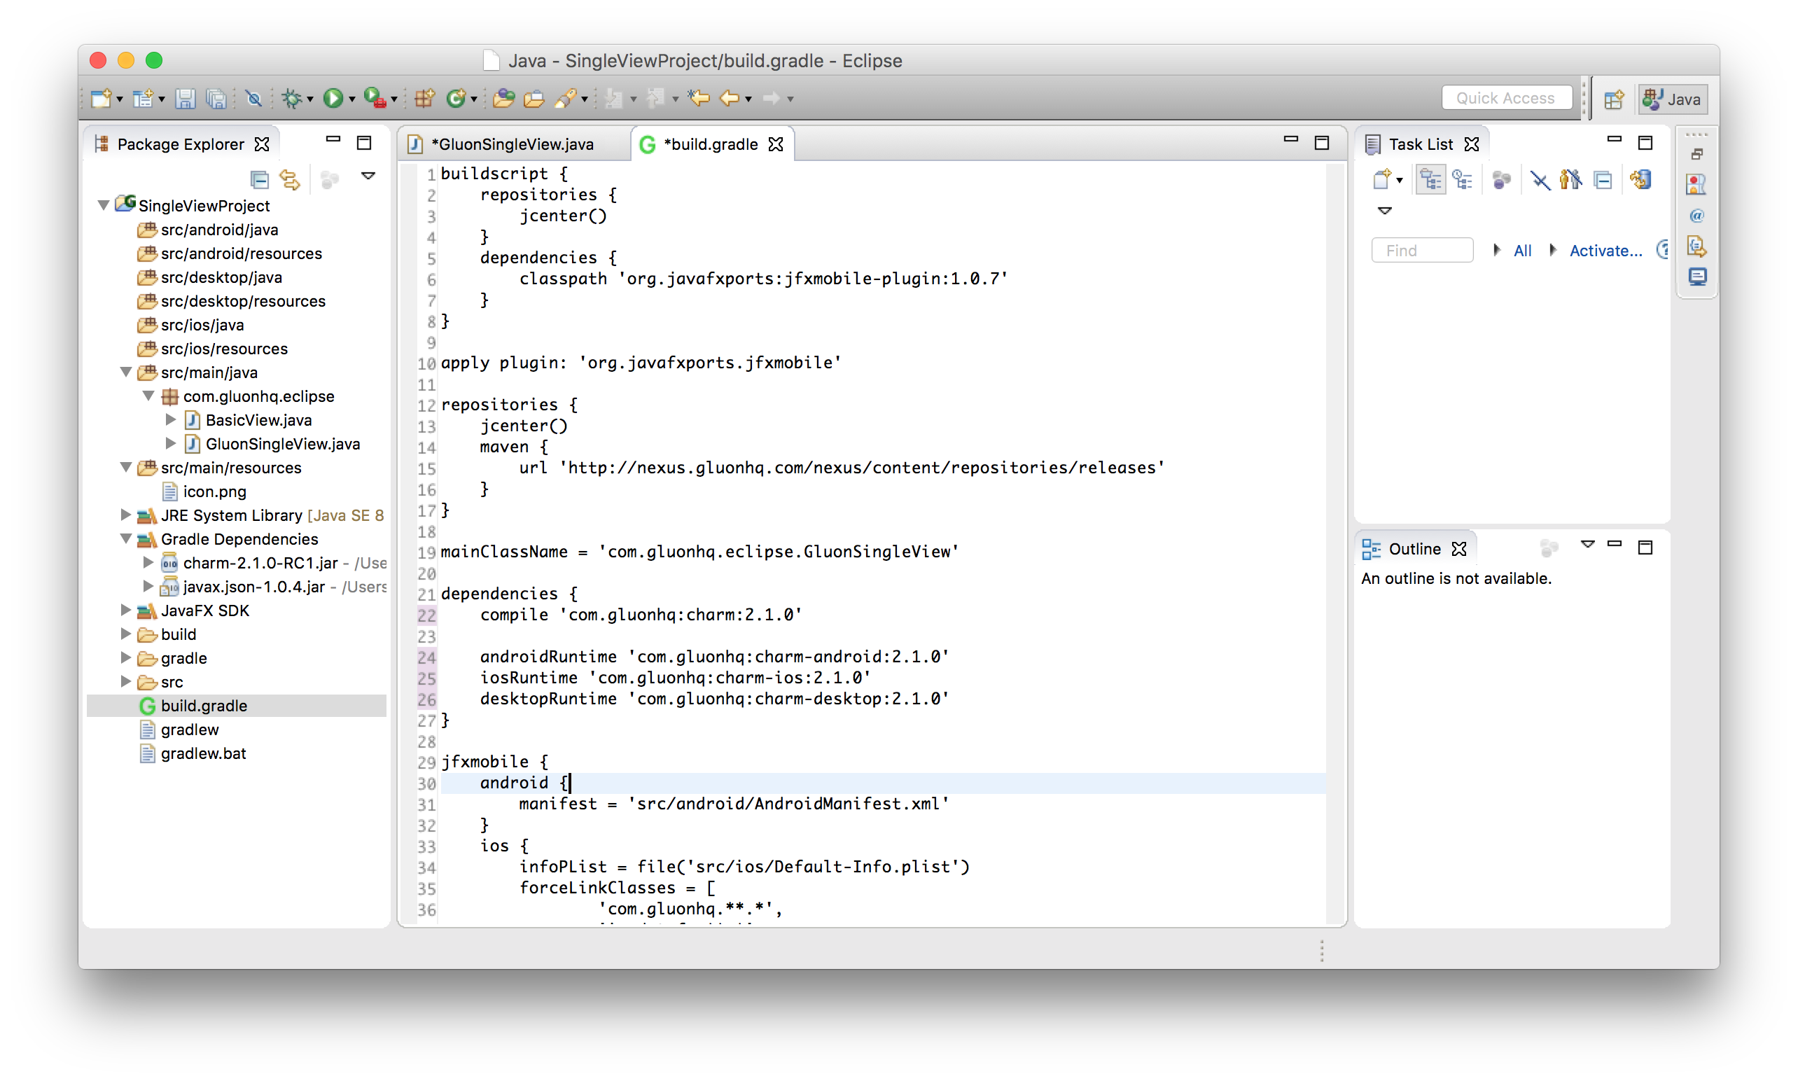
Task: Launch Debug with the green bug icon
Action: pyautogui.click(x=292, y=97)
